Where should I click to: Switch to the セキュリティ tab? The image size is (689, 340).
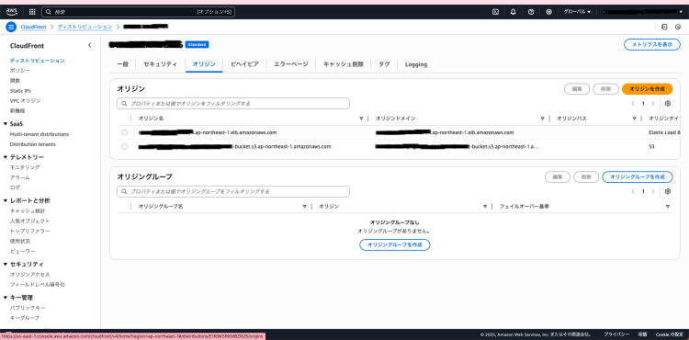click(161, 64)
